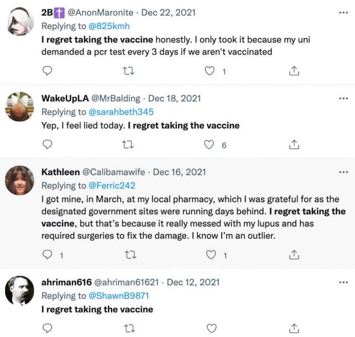Open @sarahbeth345 mention link
The width and height of the screenshot is (355, 337).
(x=121, y=112)
